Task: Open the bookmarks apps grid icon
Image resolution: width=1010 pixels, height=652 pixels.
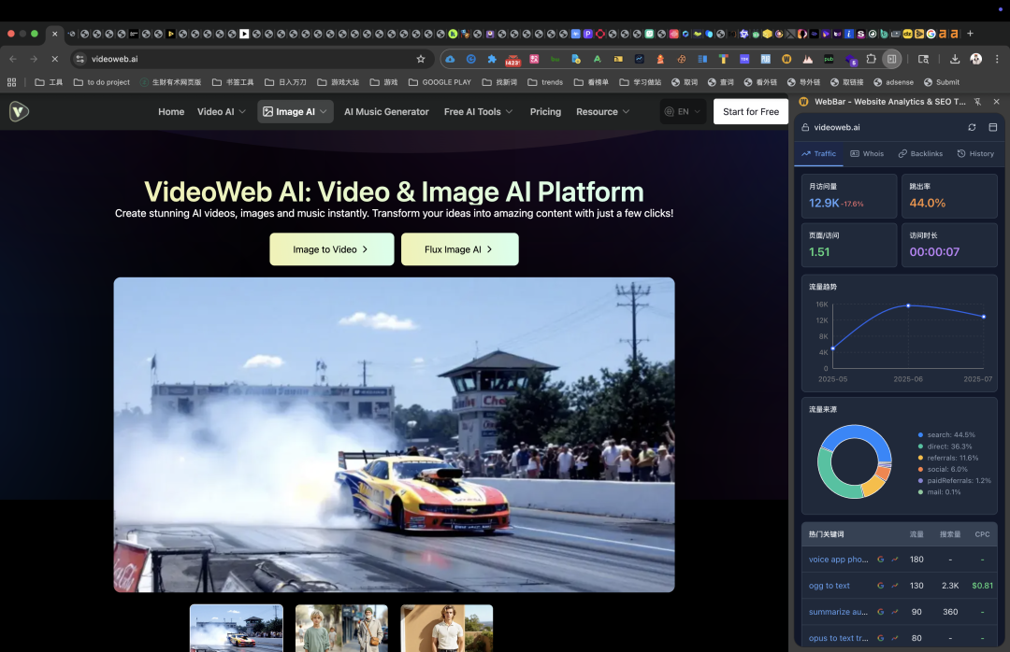Action: (11, 82)
